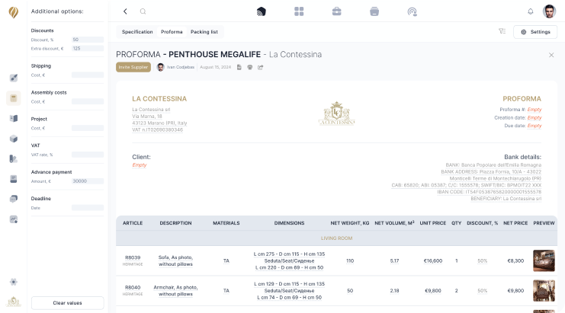Click the author name Ivan Codjebas
The image size is (565, 313).
pyautogui.click(x=181, y=67)
